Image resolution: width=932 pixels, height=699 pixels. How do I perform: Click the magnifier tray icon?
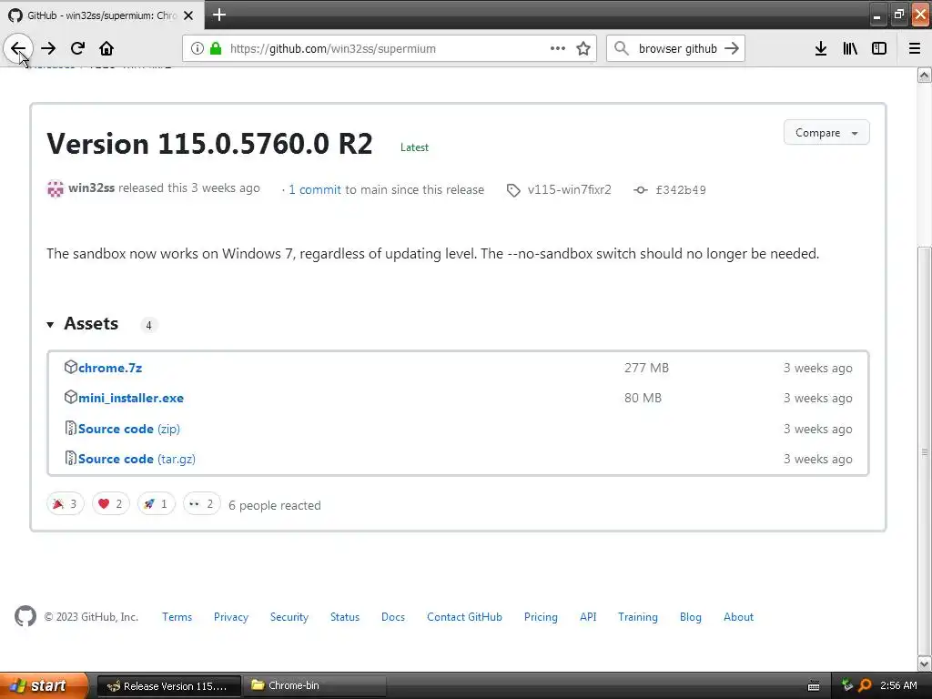pos(865,685)
